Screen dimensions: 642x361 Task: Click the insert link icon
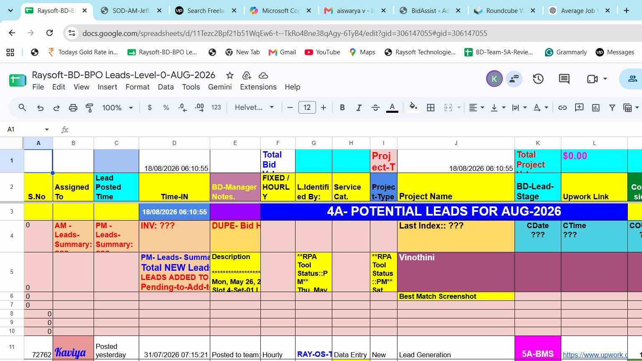pos(563,108)
